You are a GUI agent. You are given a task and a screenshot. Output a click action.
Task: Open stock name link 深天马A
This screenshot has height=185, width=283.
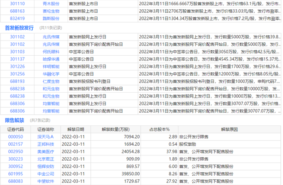coord(46,137)
